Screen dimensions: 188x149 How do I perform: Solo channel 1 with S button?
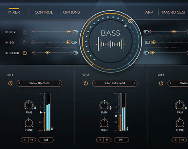(25, 140)
